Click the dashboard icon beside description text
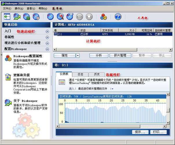 (x=62, y=82)
